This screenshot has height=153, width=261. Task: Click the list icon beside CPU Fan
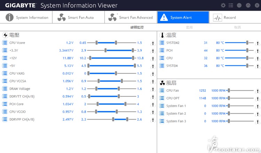click(162, 90)
